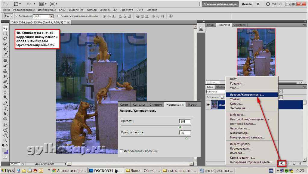Select the Crop tool
The image size is (308, 174).
pyautogui.click(x=5, y=49)
